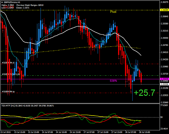Screen dimensions: 169x134
Task: Select the #31894394 sell 4.00 order label
Action: pos(11,74)
